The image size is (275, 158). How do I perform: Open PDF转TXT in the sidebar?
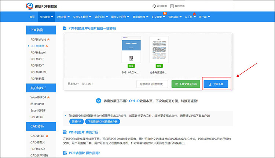[x=37, y=65]
